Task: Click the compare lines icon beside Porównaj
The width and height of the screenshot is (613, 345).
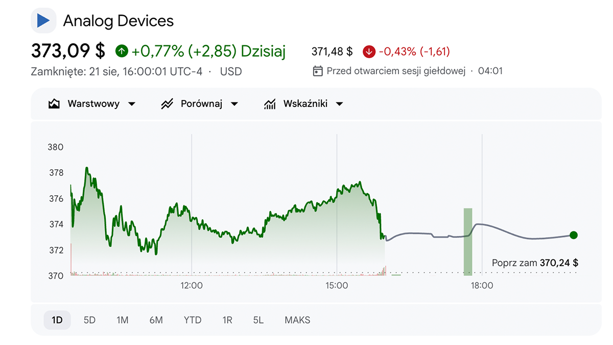Action: [x=167, y=104]
